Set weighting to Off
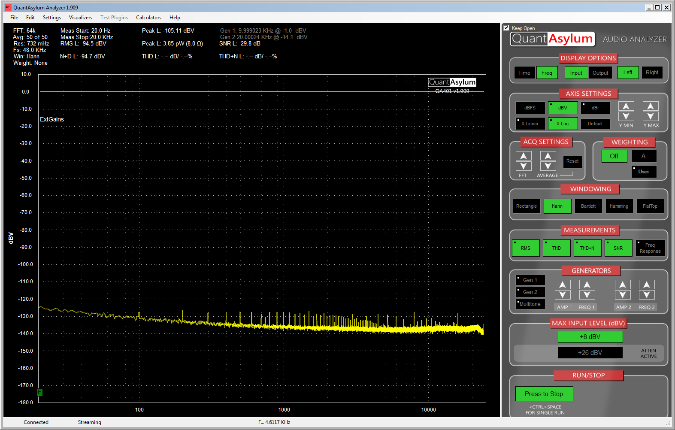Viewport: 675px width, 430px height. click(x=614, y=156)
